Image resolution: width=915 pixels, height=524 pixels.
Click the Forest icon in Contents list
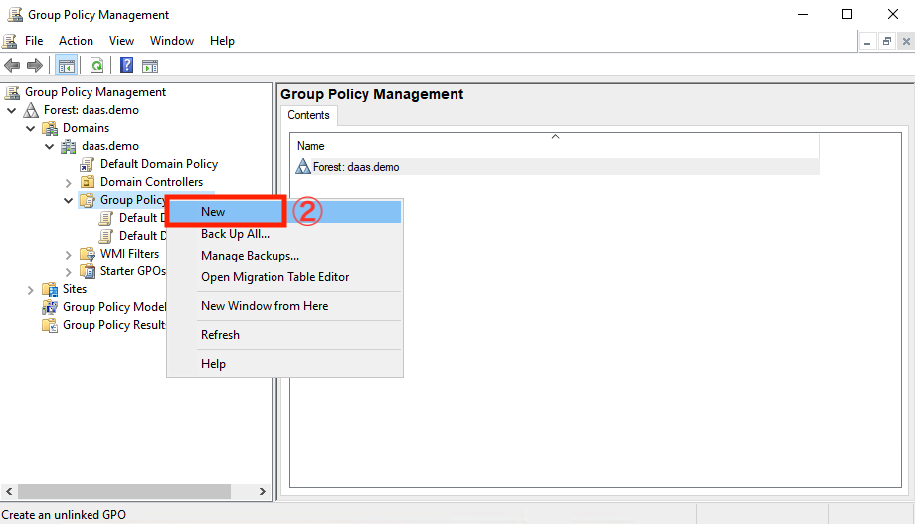[303, 167]
